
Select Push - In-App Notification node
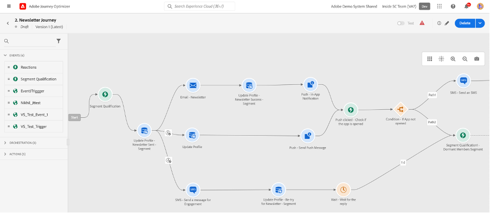(x=310, y=84)
